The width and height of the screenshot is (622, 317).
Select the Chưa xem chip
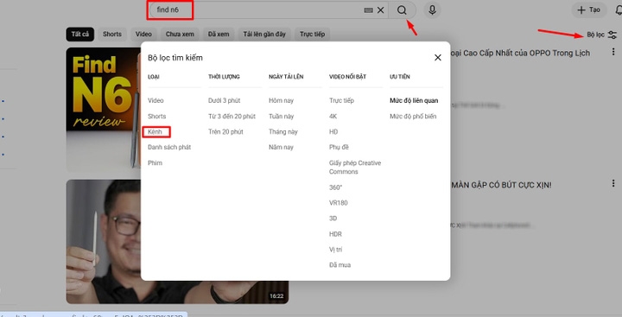point(180,35)
